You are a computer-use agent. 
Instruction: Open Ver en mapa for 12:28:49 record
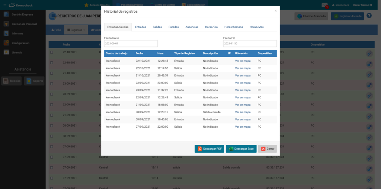(x=243, y=98)
